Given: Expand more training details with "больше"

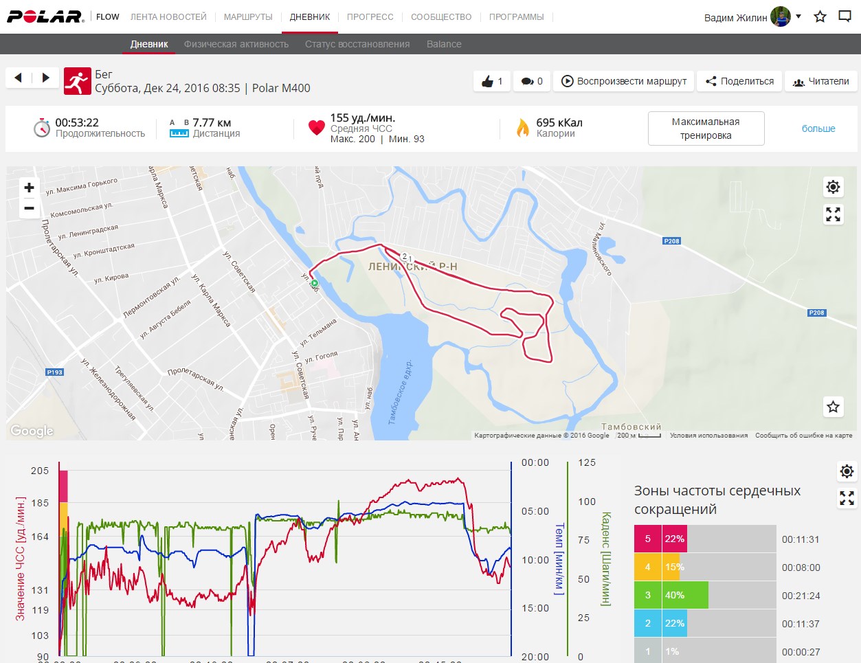Looking at the screenshot, I should (x=818, y=128).
